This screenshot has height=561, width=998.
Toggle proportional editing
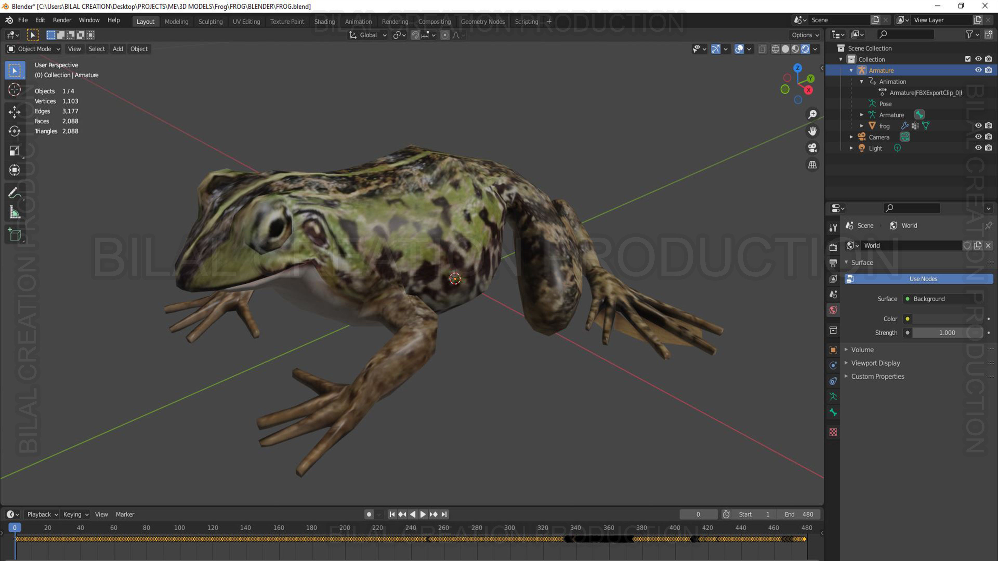445,35
